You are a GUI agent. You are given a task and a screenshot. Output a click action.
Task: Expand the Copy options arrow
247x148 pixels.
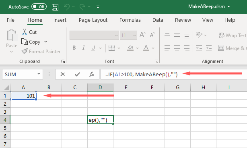[45, 42]
